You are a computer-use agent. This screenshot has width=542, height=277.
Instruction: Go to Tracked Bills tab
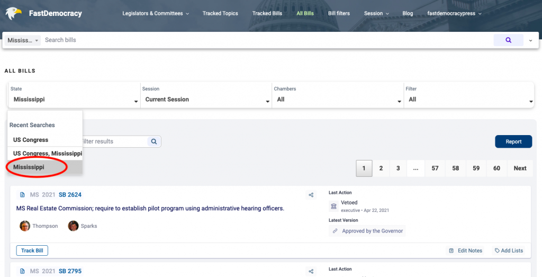pyautogui.click(x=267, y=13)
